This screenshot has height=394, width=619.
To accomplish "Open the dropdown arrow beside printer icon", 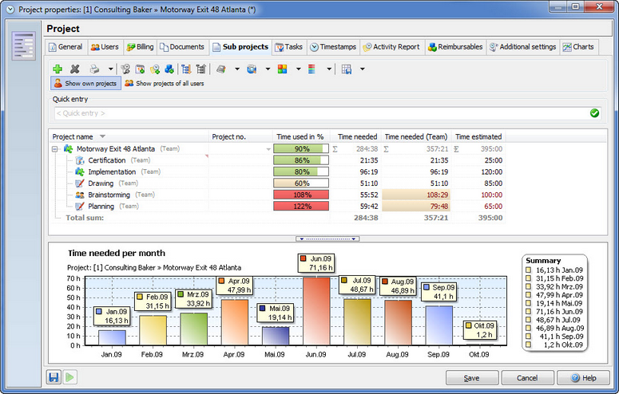I will click(x=110, y=69).
